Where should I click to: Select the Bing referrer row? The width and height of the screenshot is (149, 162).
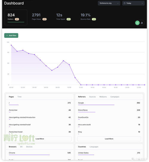pos(109,132)
